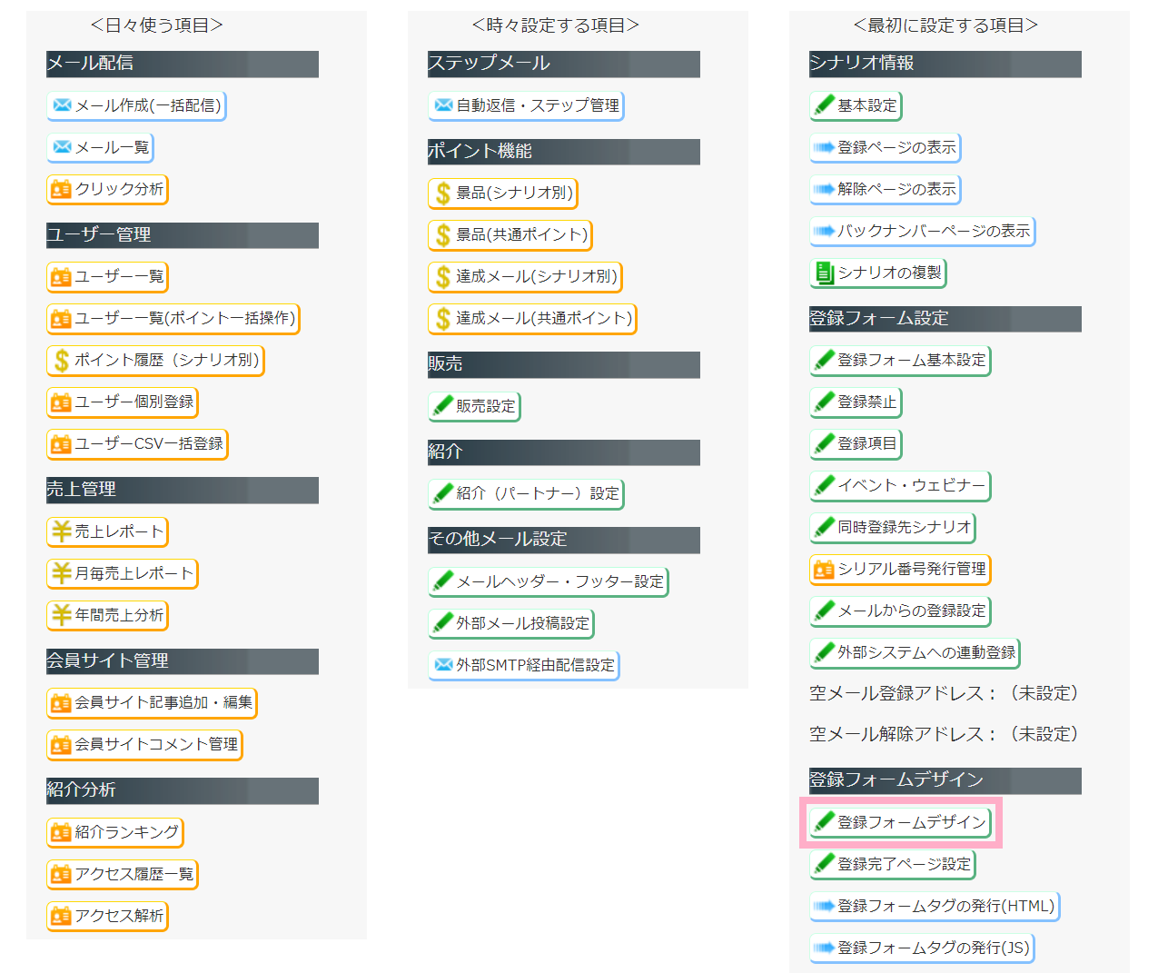Click yen icon beside 売上レポート
Screen dimensions: 1158x973
pos(62,531)
